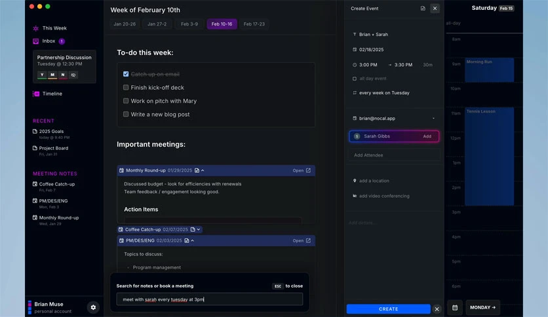
Task: Click the blue CREATE button
Action: [388, 309]
